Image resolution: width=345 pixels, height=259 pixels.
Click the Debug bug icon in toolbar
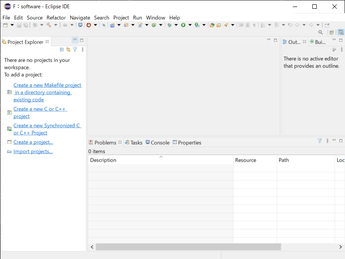coord(170,25)
